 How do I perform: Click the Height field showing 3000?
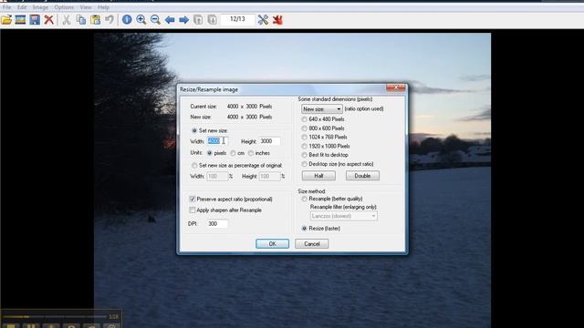[270, 141]
